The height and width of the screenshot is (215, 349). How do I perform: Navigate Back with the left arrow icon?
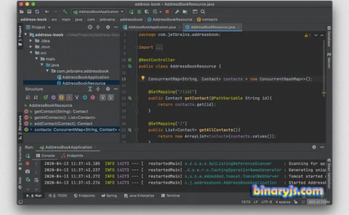click(47, 12)
